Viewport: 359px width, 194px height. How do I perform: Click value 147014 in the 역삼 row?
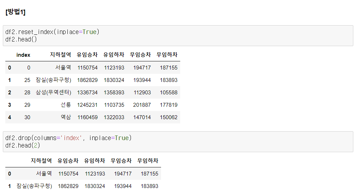point(142,117)
